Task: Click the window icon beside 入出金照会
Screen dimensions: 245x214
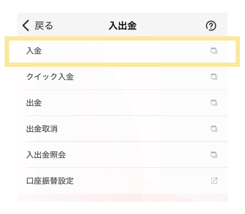Action: point(214,155)
